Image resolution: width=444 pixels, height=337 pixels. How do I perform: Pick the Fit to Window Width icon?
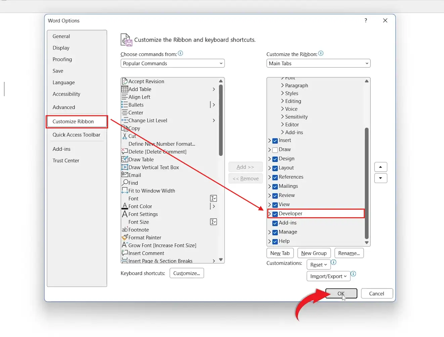tap(125, 190)
